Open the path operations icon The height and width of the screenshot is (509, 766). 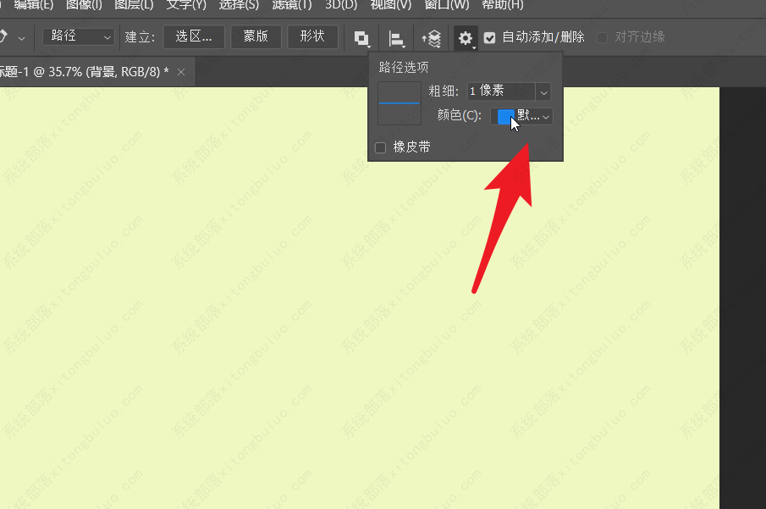pos(361,38)
